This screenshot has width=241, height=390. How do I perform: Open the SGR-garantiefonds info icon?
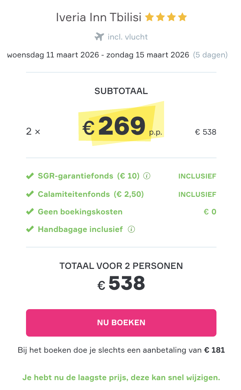tap(147, 176)
